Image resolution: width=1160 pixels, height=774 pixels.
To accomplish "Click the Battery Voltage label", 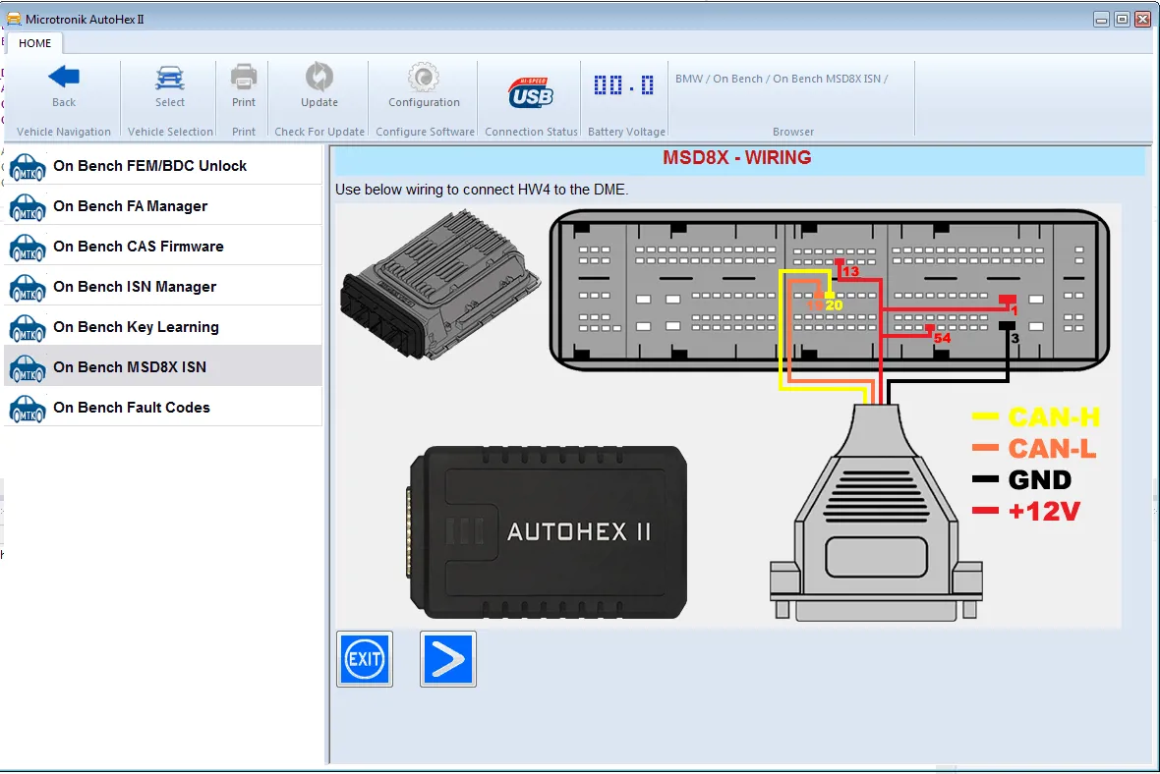I will coord(626,132).
